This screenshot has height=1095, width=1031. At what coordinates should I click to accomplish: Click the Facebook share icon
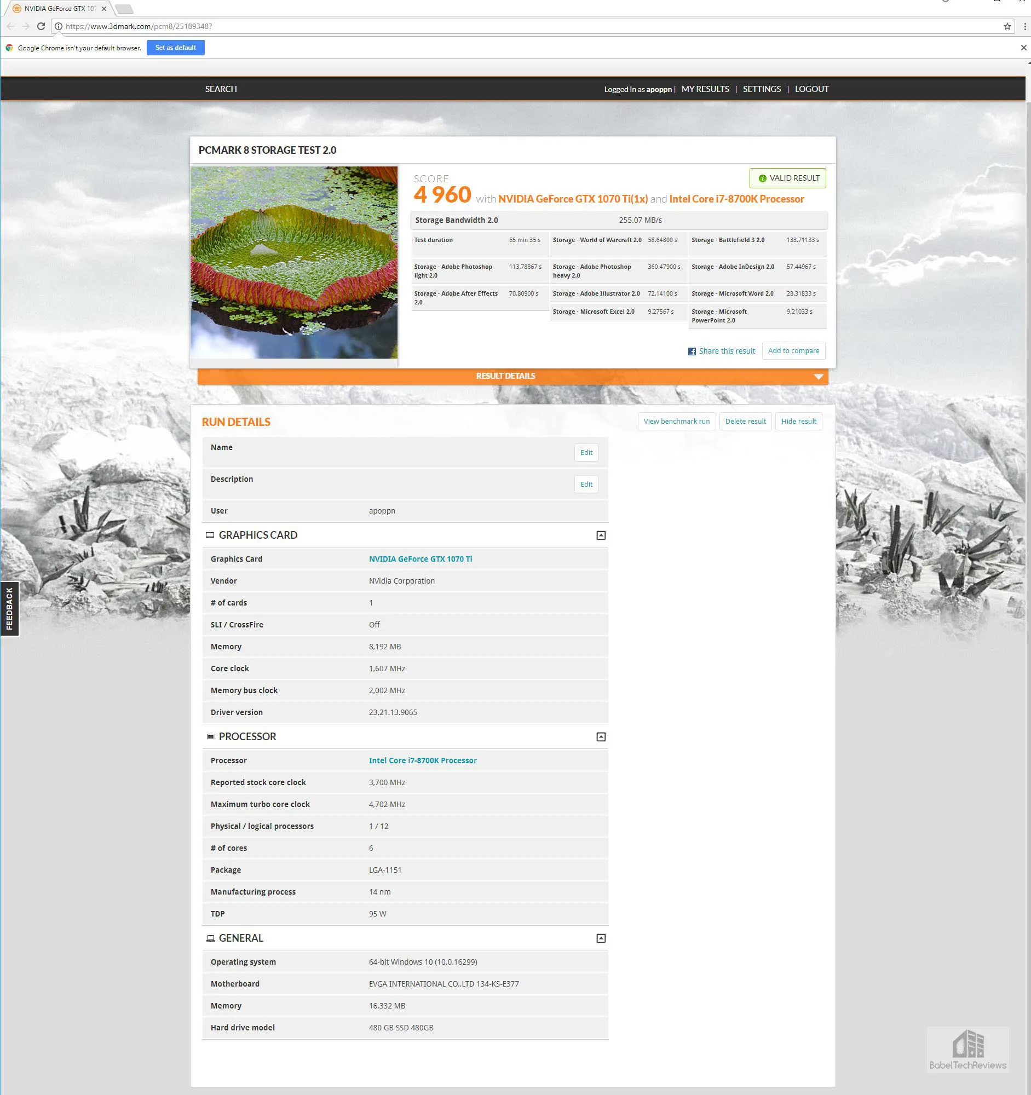click(x=692, y=351)
